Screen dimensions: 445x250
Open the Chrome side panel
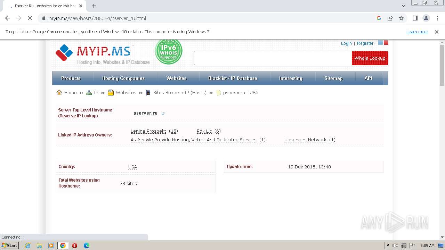(x=415, y=18)
